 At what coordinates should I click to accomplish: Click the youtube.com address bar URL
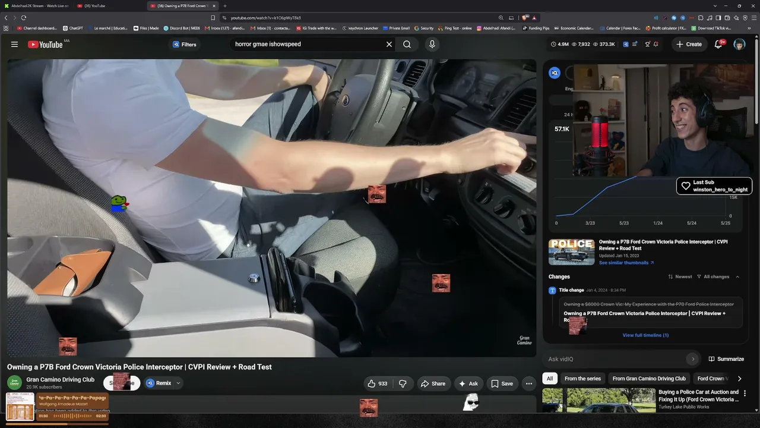tap(266, 18)
